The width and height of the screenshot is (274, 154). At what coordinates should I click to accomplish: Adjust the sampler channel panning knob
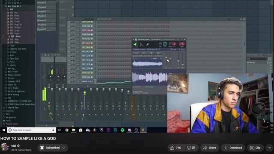[160, 44]
